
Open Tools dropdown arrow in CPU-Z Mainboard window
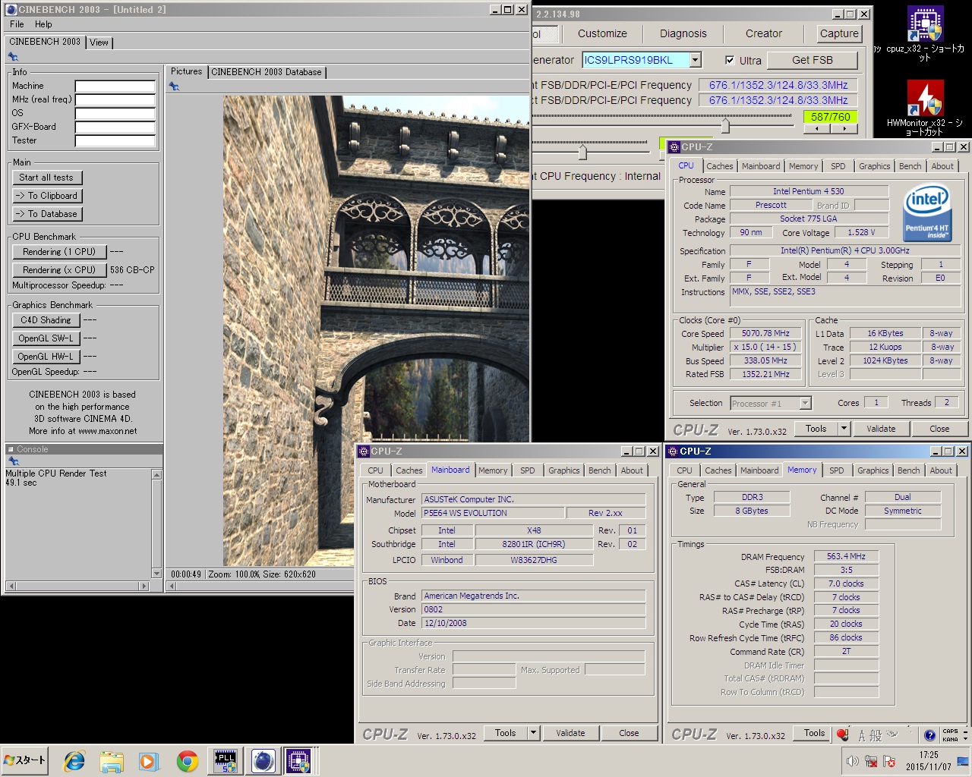[533, 733]
